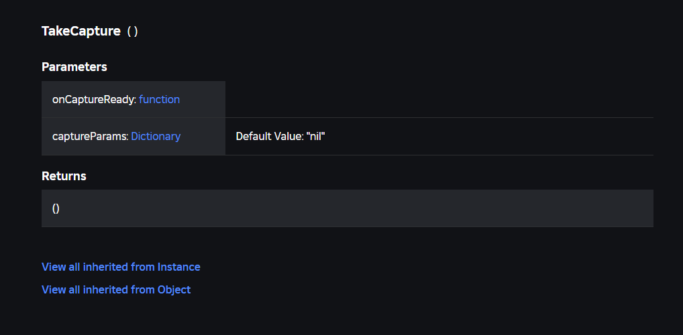Click the colon after captureParams
Screen dimensions: 683x335
[127, 137]
